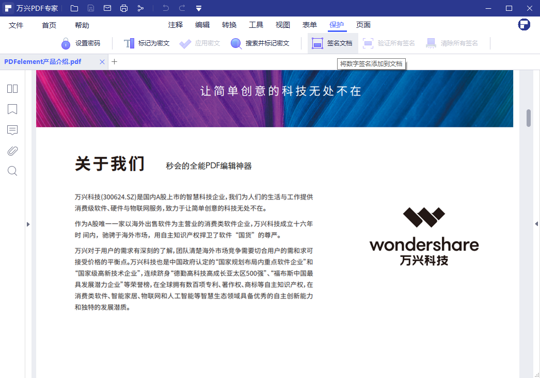Image resolution: width=540 pixels, height=378 pixels.
Task: Click the wondershare 万兴科技 logo
Action: click(x=424, y=236)
